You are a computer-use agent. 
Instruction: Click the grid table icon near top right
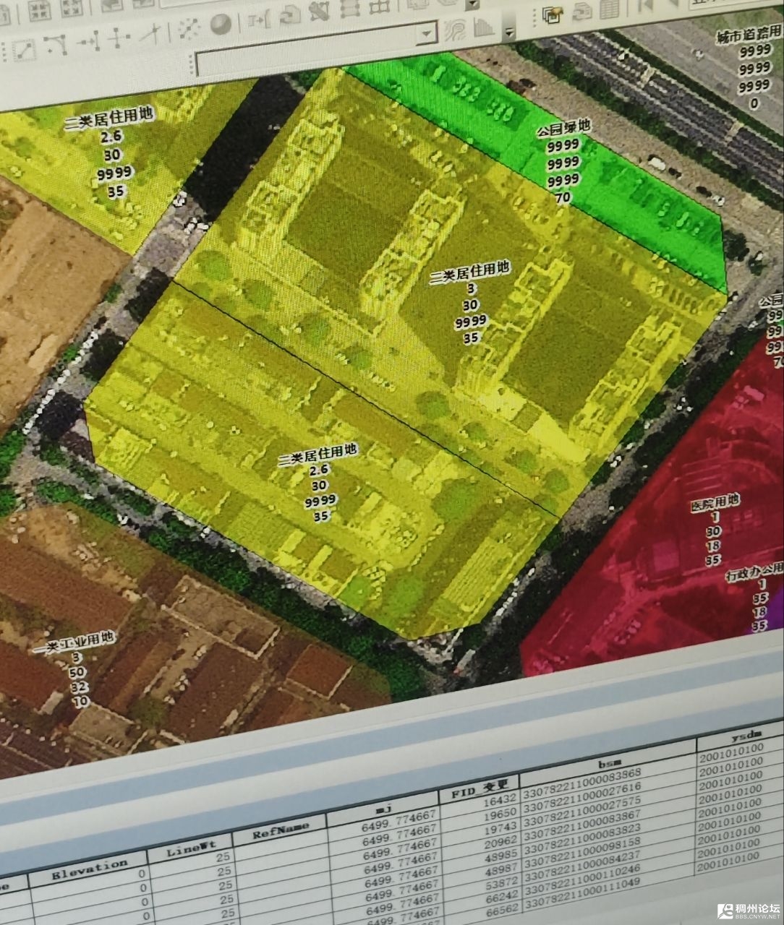pos(608,9)
